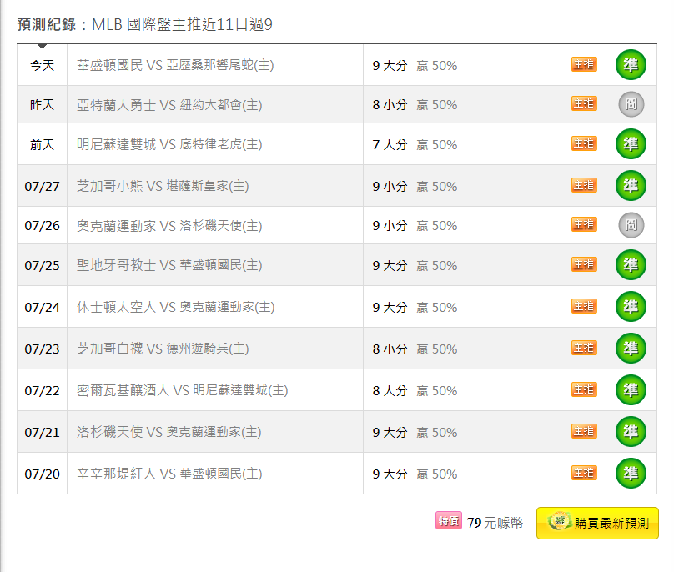The width and height of the screenshot is (674, 572).
Task: Select 休士頓太空人 VS 奧克蘭運動家(主) matchup
Action: 175,306
